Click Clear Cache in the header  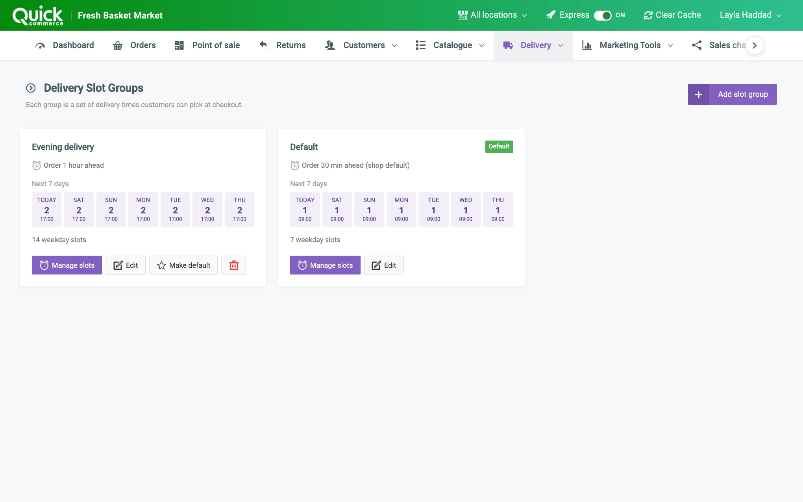(x=672, y=15)
